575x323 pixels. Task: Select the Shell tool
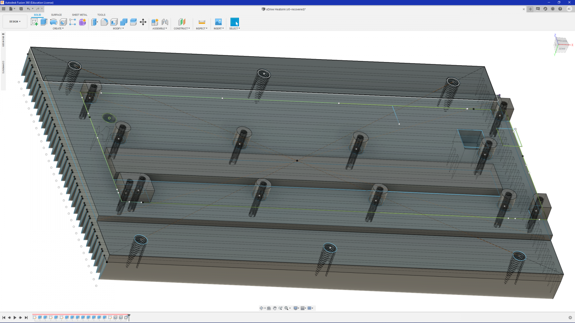114,22
